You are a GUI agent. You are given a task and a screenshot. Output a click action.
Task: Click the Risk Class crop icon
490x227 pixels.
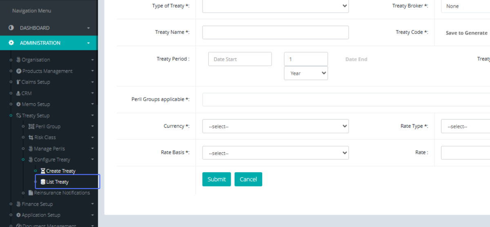(x=31, y=138)
